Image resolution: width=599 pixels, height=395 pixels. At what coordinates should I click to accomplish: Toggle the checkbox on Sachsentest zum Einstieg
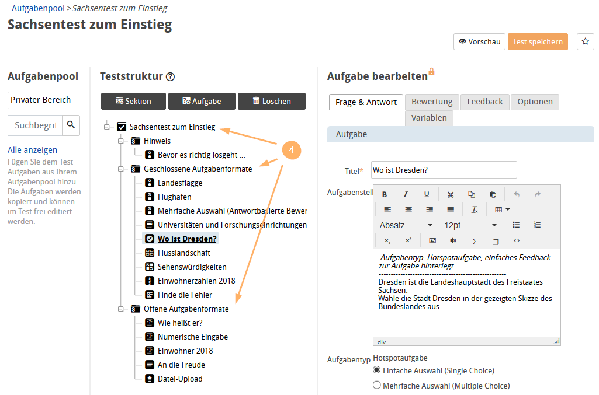tap(121, 127)
